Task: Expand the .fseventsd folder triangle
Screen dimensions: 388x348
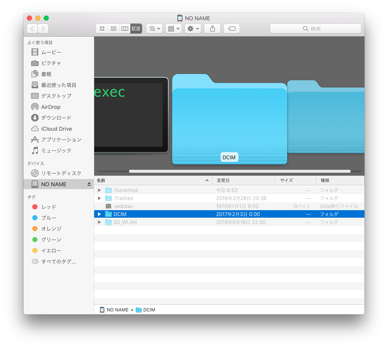Action: (x=100, y=190)
